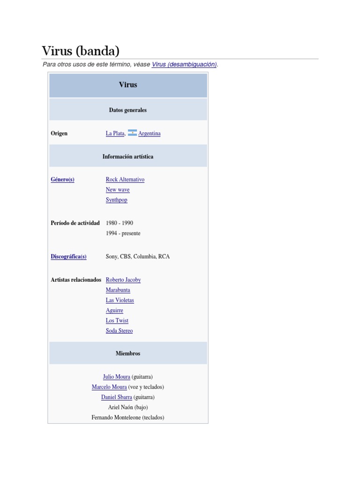Open the New wave genre link
360x480 pixels.
pyautogui.click(x=118, y=190)
